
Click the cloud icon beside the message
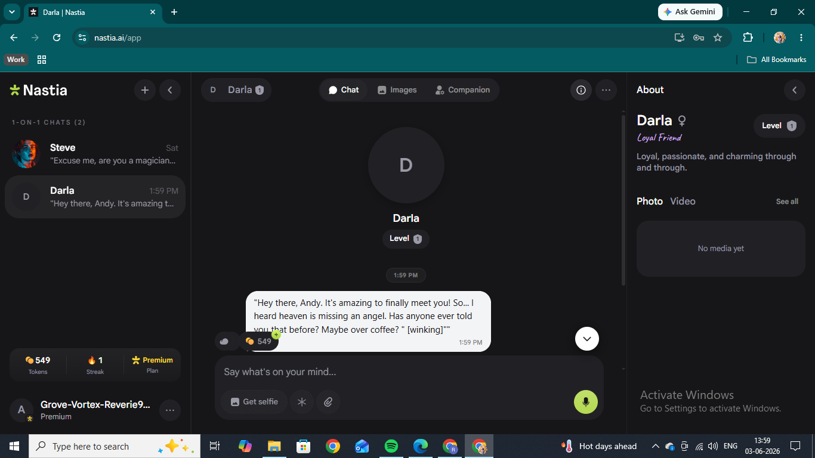224,341
